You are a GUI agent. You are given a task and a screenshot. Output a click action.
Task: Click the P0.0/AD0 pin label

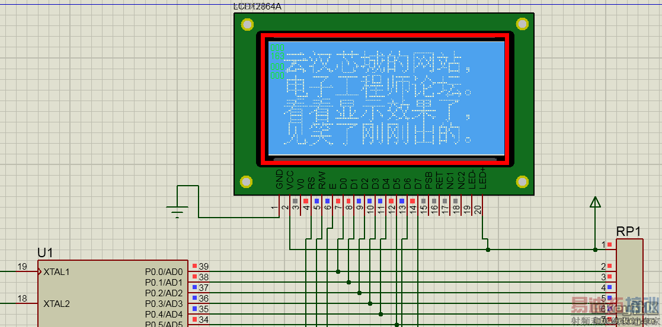164,271
